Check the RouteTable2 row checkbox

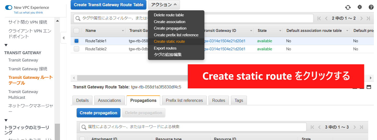tap(76, 49)
